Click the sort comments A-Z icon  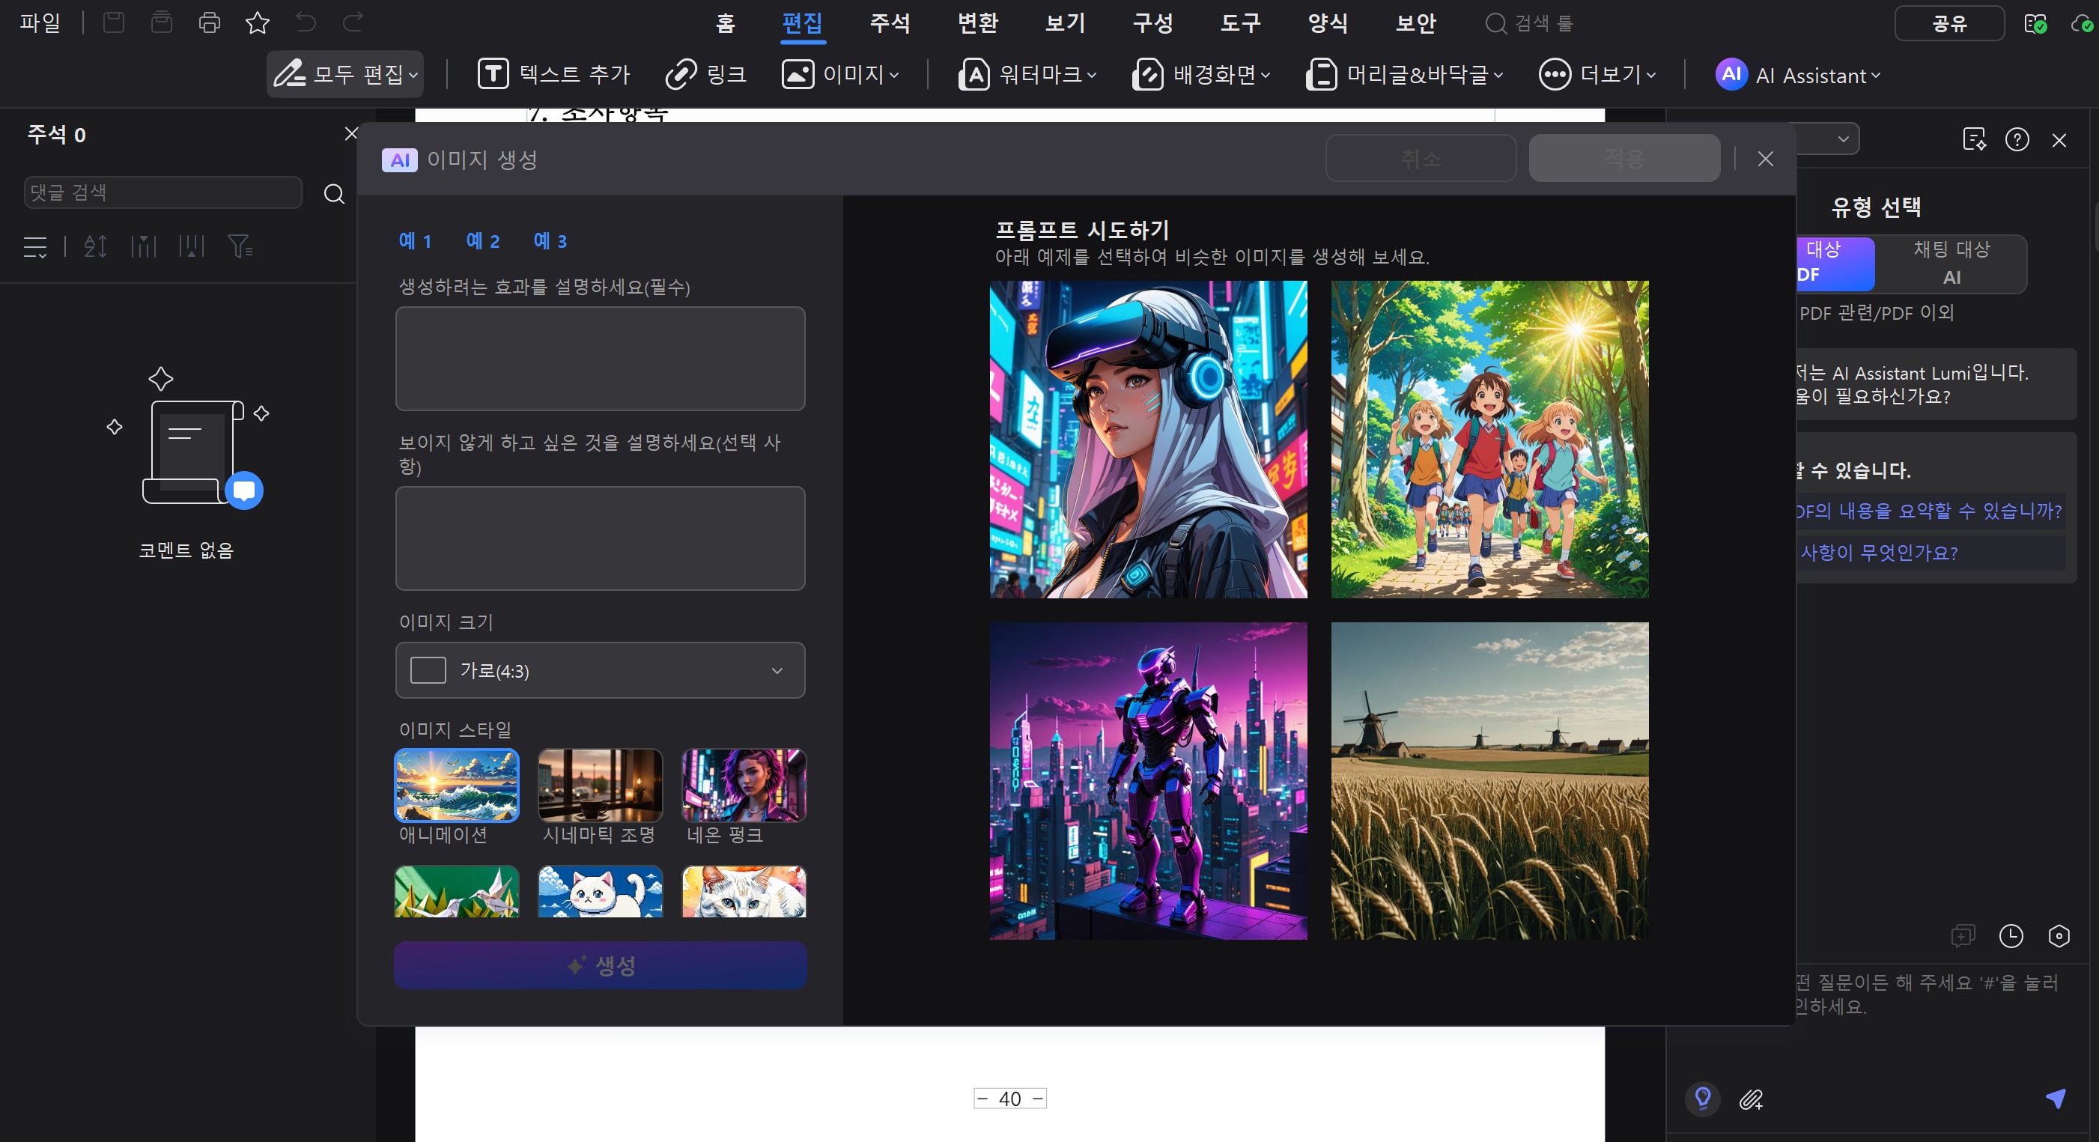click(x=95, y=246)
